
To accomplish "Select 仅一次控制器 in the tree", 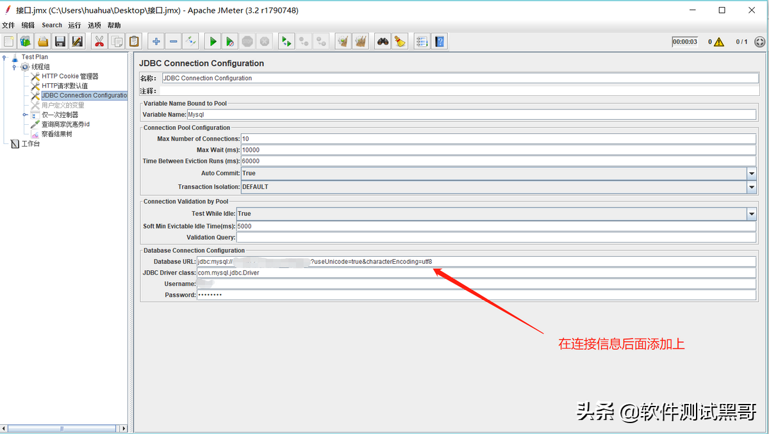I will click(x=60, y=115).
